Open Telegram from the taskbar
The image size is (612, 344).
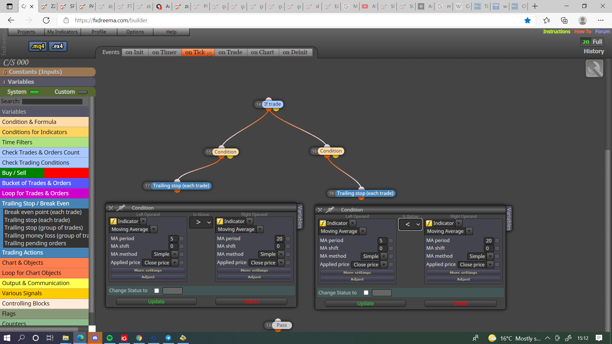click(x=168, y=338)
